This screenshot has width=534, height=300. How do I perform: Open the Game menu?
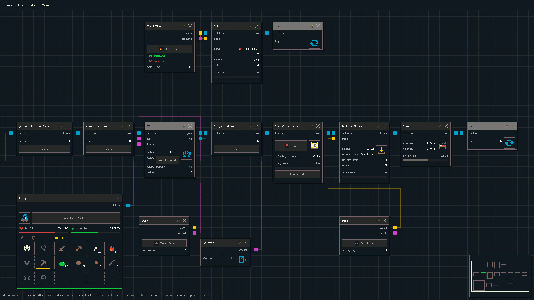(9, 5)
